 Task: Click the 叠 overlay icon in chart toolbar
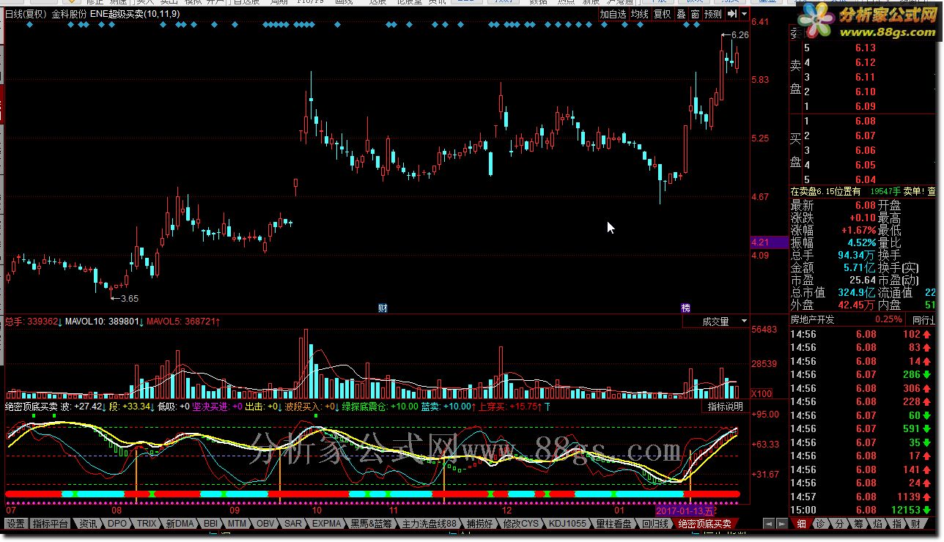(681, 13)
